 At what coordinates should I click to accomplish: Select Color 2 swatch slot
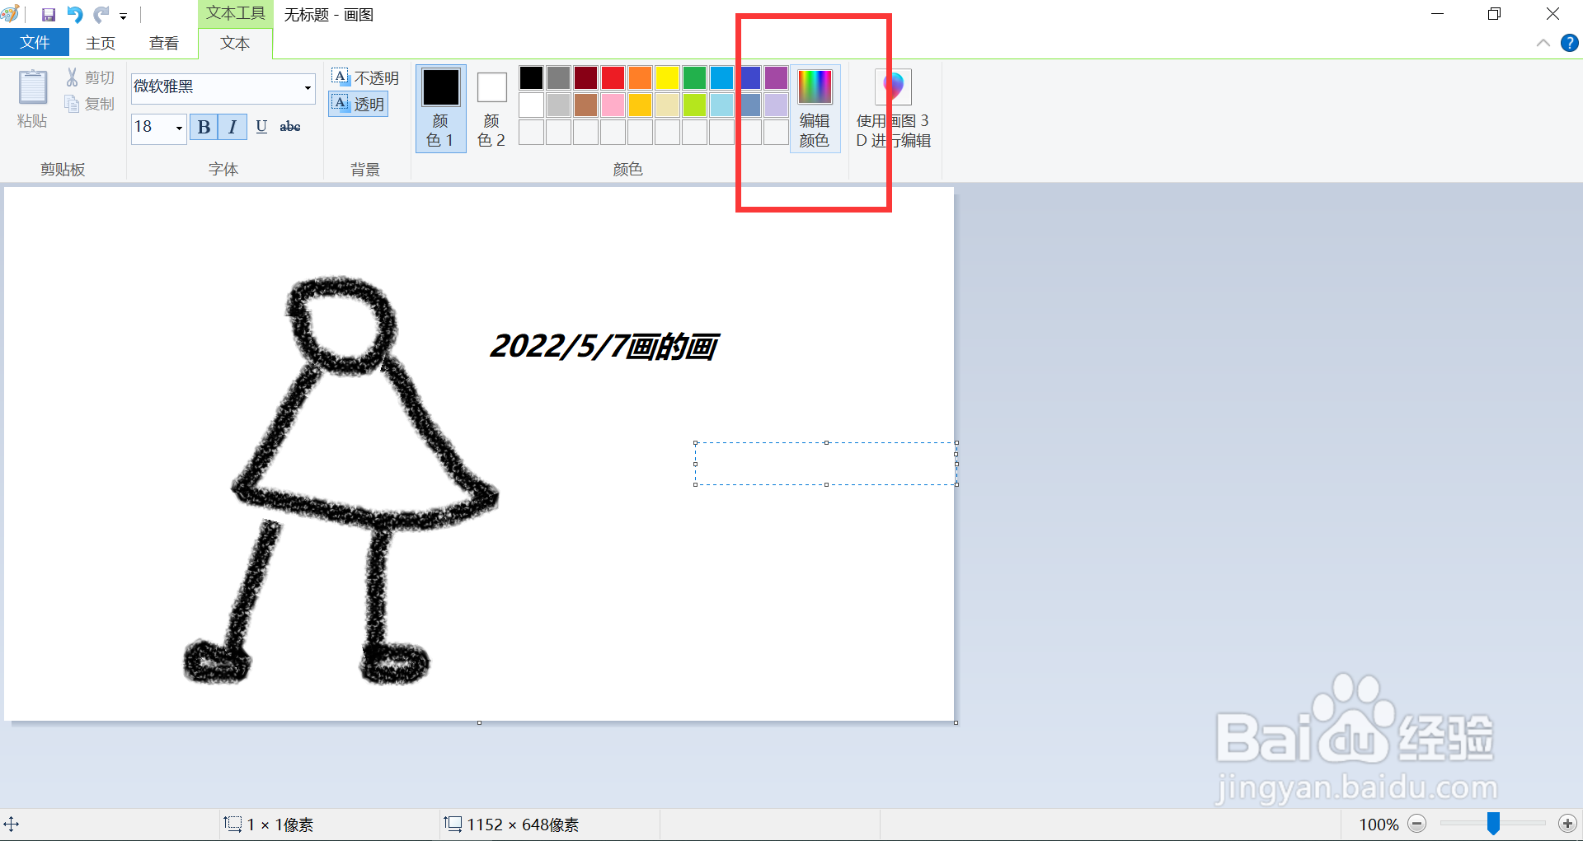click(x=491, y=107)
